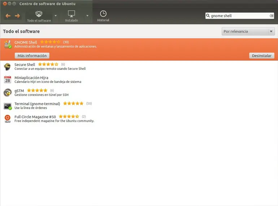278x206 pixels.
Task: Open the Todo el software section
Action: 39,16
